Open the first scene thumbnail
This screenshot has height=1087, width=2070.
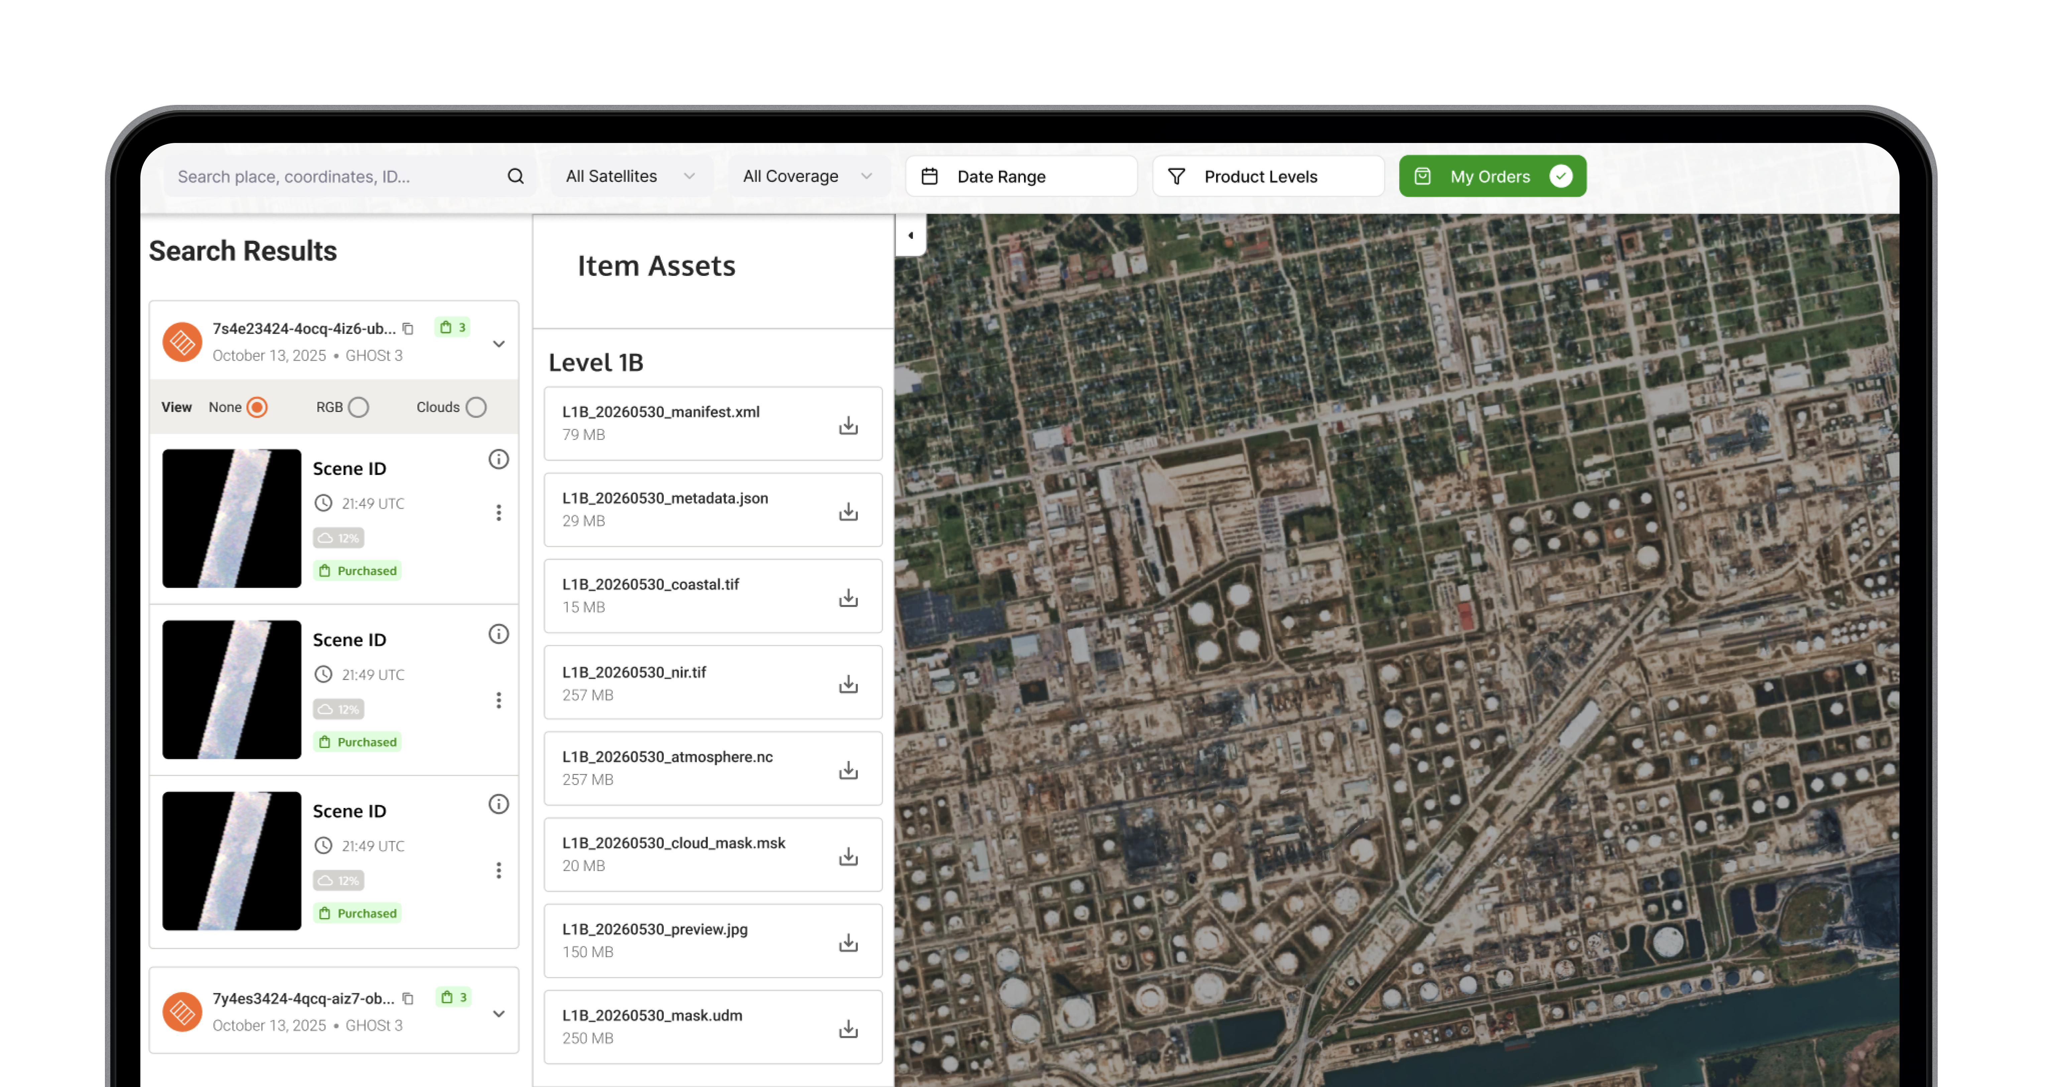coord(231,518)
